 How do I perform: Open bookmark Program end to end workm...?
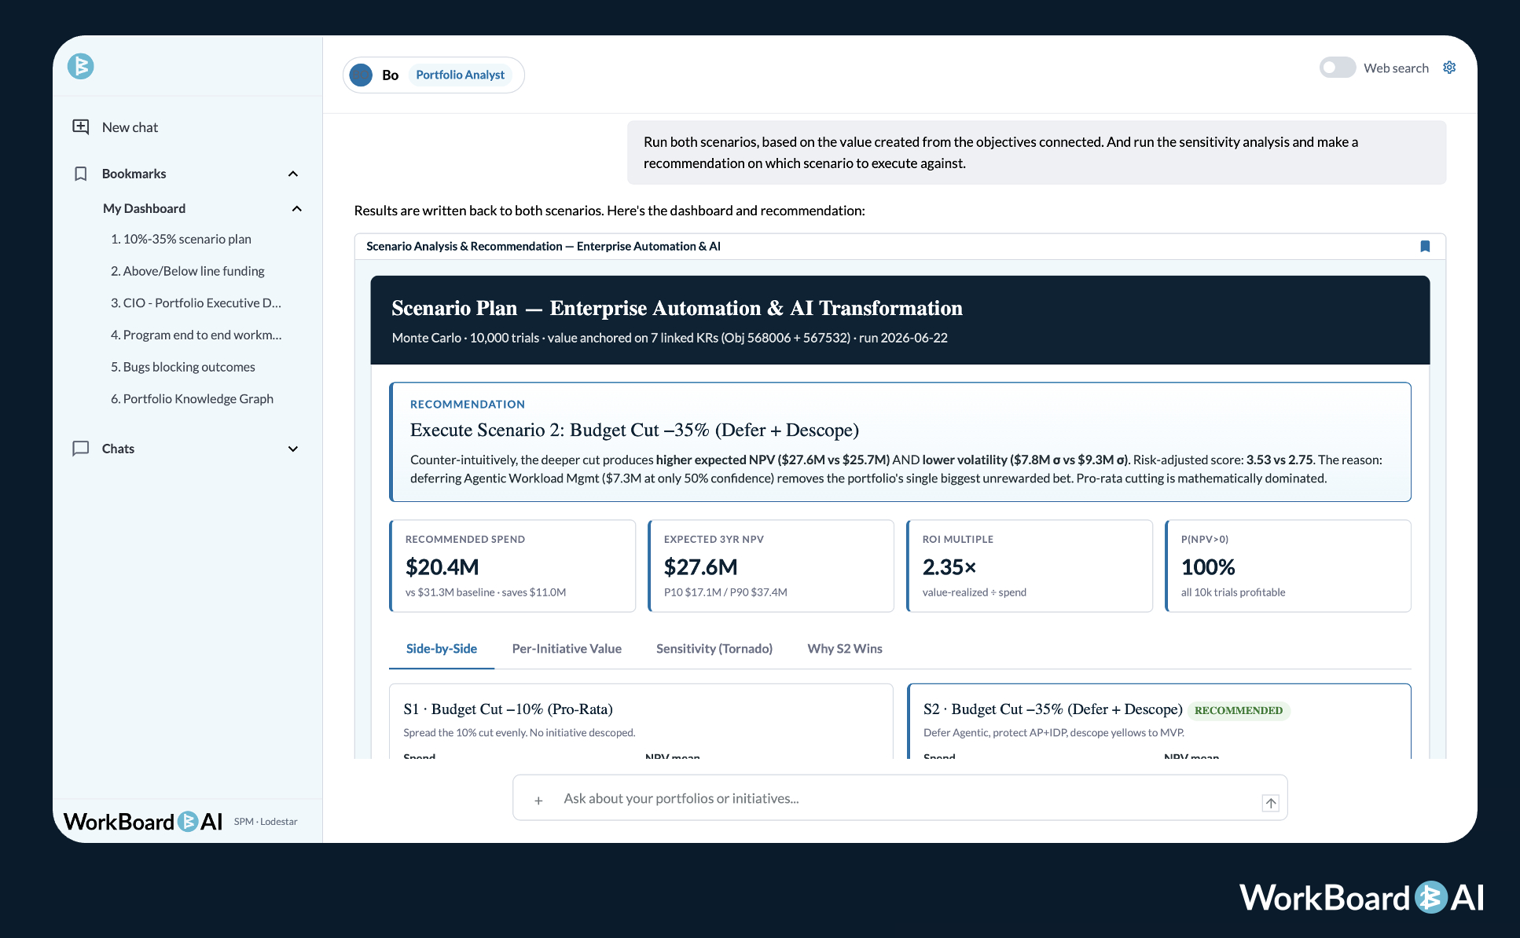pos(196,335)
